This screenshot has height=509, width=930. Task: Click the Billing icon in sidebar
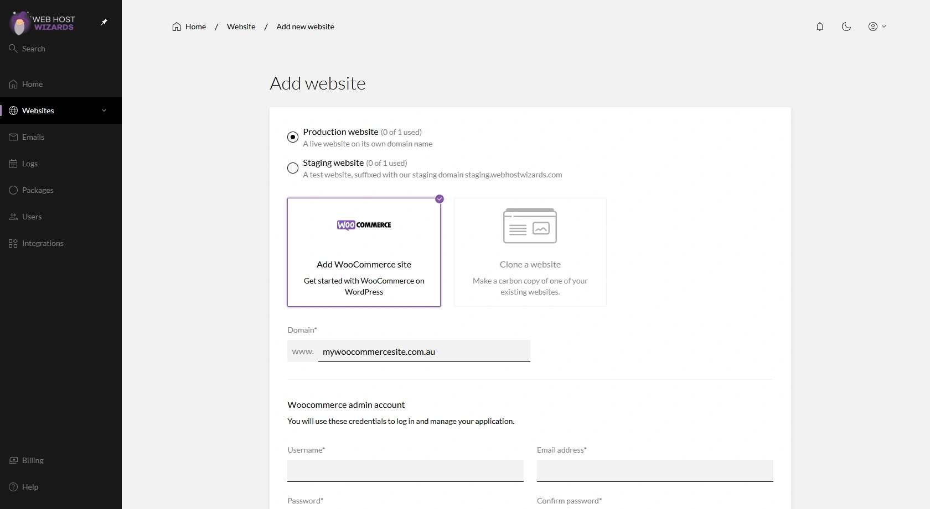click(13, 460)
